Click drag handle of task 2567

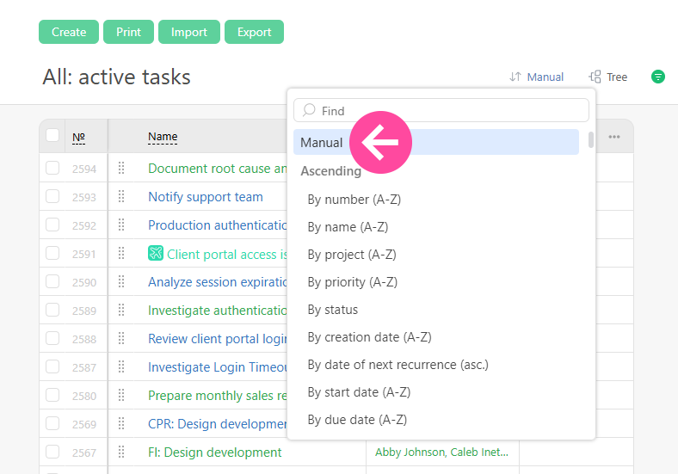click(x=121, y=452)
